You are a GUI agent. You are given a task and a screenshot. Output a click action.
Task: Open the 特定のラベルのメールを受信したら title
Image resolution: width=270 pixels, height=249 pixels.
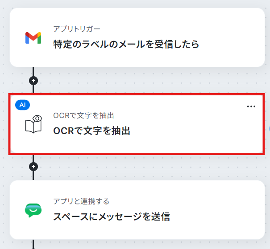(126, 44)
